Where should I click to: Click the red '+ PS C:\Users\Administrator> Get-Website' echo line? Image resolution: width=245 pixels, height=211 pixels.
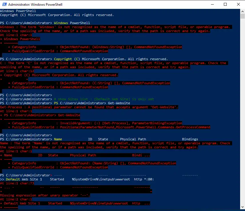tap(40, 115)
